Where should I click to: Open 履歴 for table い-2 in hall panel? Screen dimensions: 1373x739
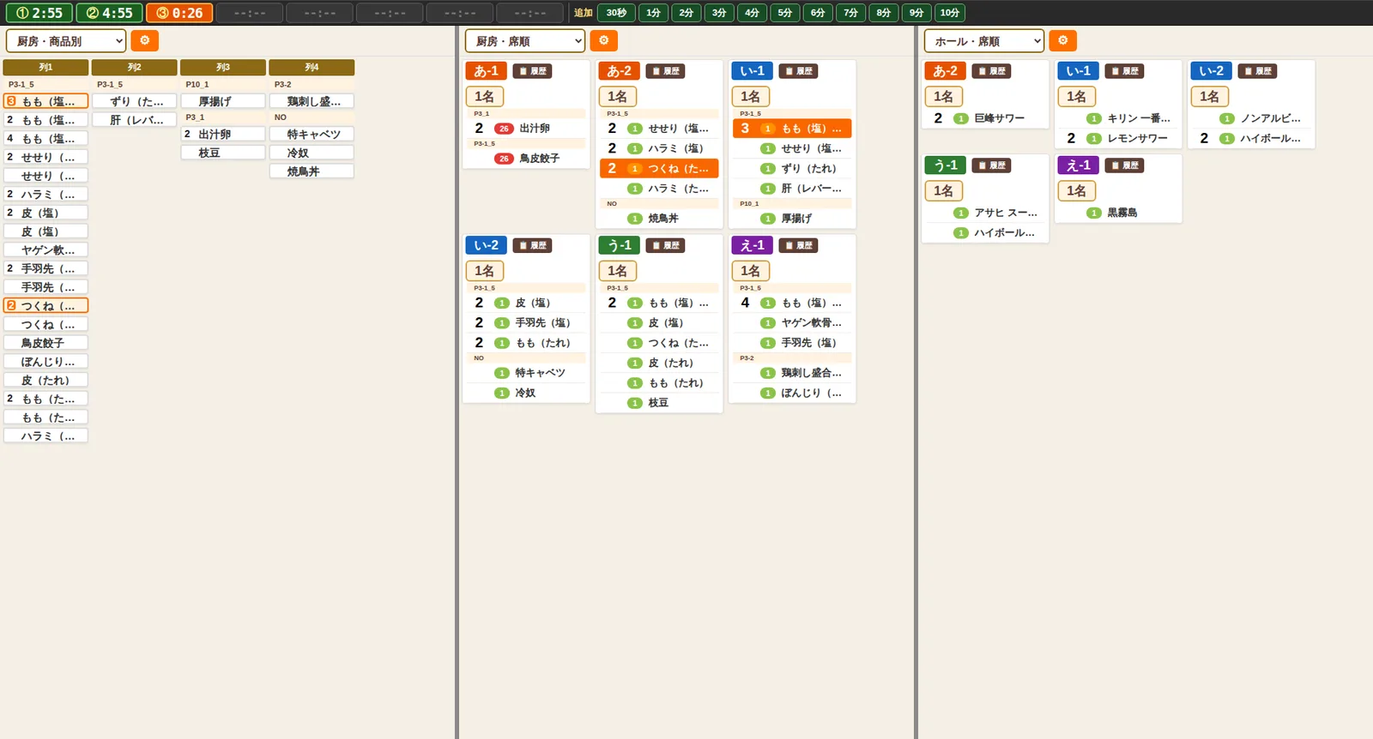pos(1257,71)
